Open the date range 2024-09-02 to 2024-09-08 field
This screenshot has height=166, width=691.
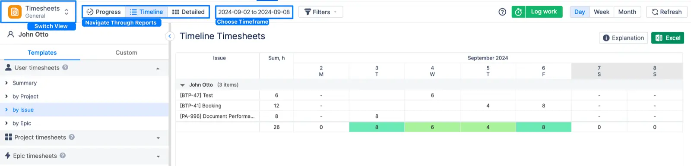[254, 12]
